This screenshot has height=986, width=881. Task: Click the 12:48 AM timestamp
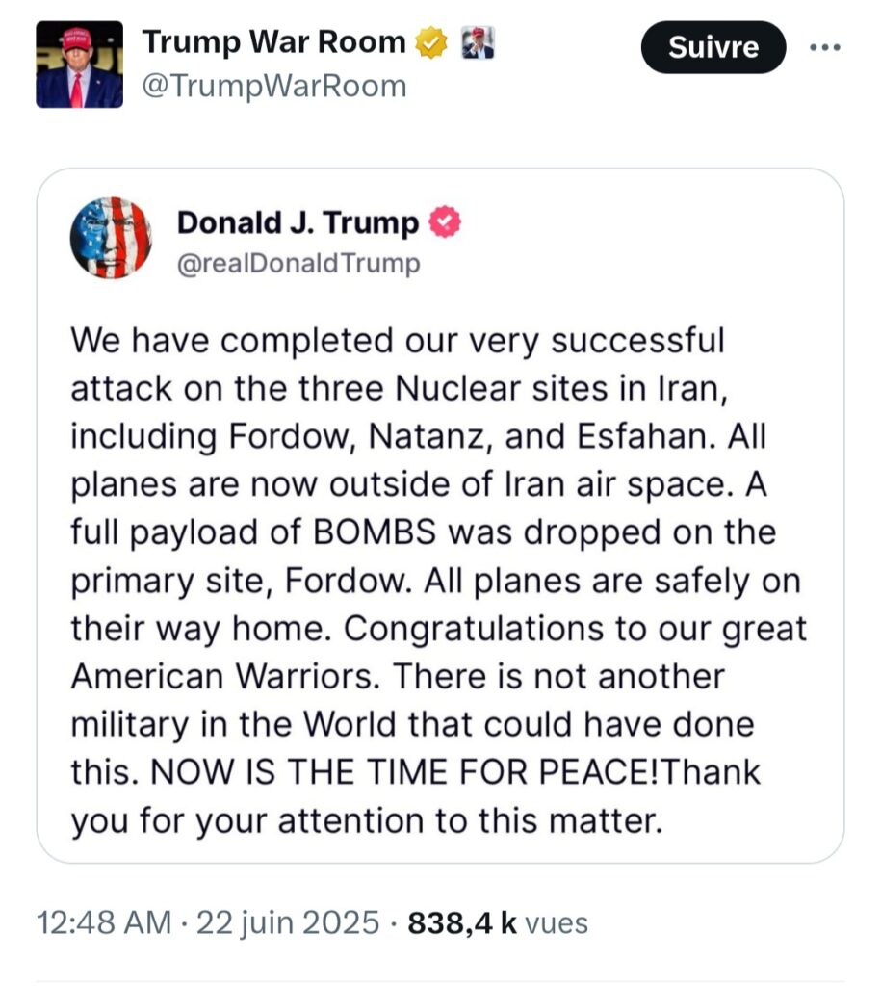tap(104, 922)
